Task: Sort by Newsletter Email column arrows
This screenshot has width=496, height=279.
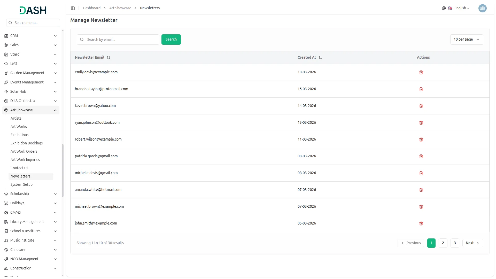Action: point(109,58)
